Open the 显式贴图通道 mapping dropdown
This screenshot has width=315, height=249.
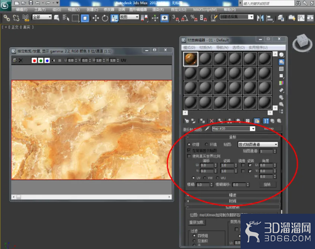258,144
